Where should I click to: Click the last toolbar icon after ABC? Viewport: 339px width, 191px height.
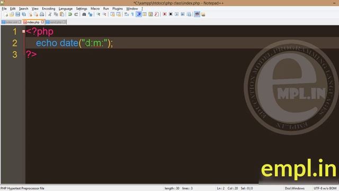tap(203, 14)
